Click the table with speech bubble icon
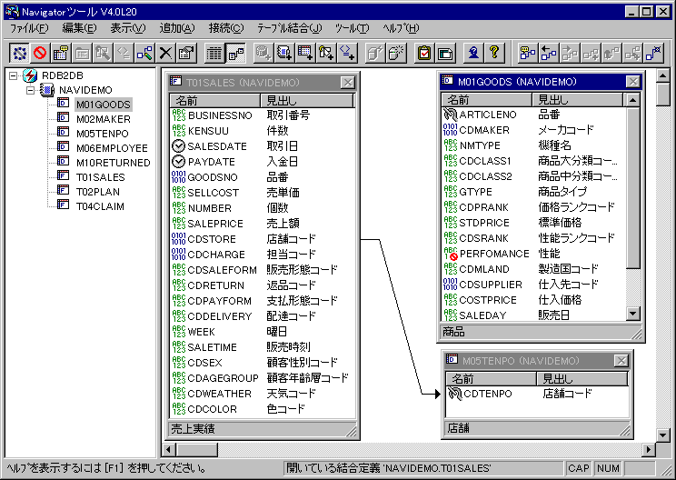This screenshot has height=480, width=676. pyautogui.click(x=61, y=53)
